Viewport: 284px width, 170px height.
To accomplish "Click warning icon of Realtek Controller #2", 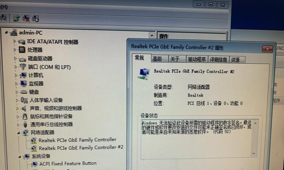I will (x=34, y=148).
